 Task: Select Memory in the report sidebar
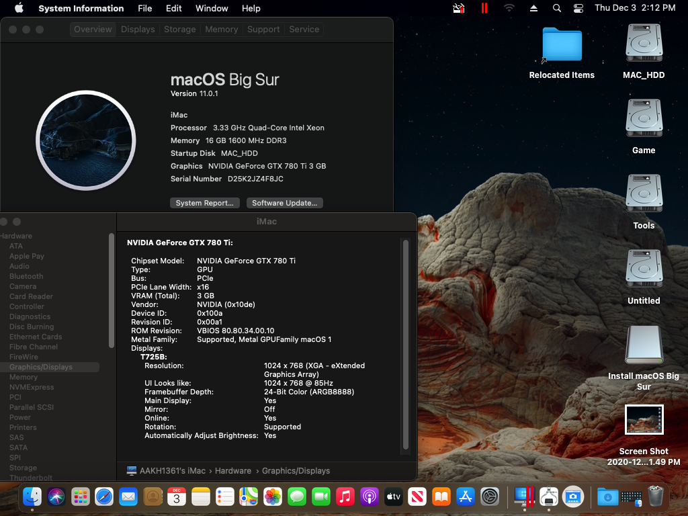(24, 378)
